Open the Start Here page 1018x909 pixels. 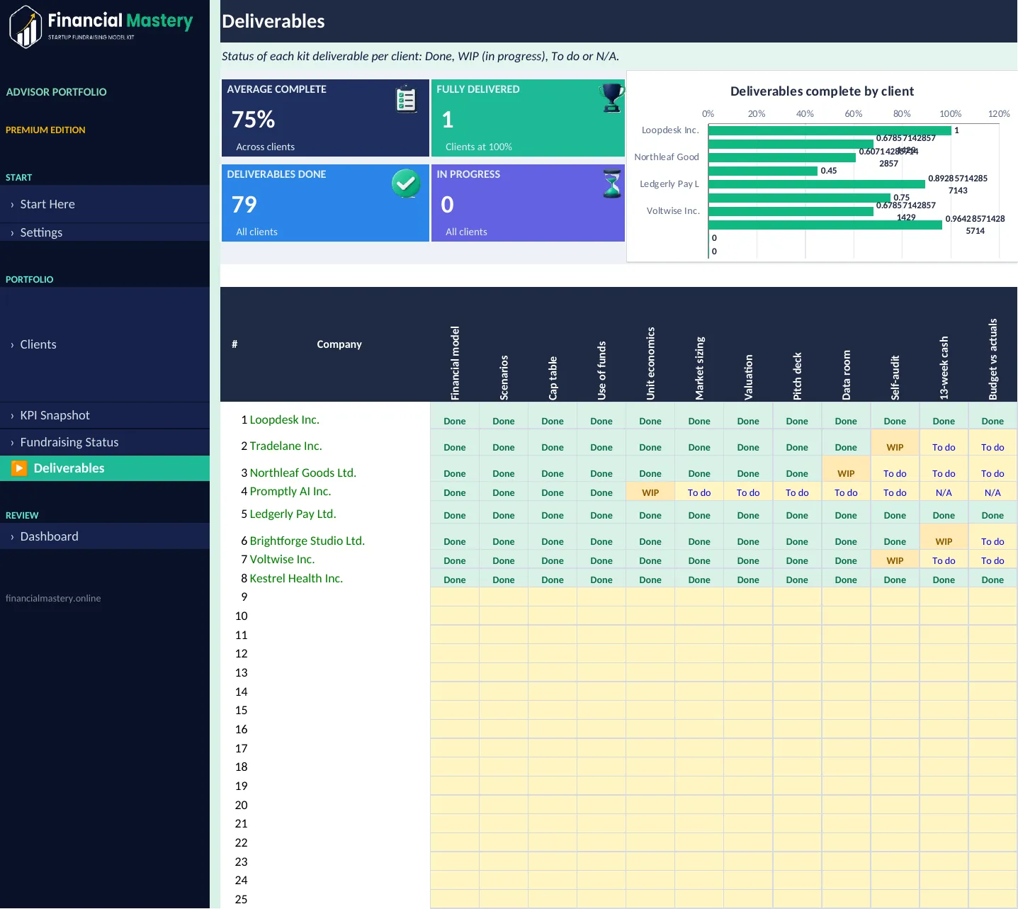pos(105,204)
